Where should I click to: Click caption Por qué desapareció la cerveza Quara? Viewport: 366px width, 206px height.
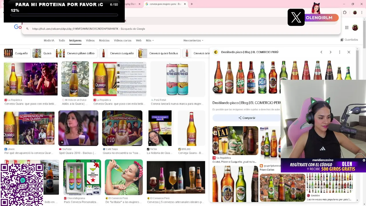click(29, 153)
